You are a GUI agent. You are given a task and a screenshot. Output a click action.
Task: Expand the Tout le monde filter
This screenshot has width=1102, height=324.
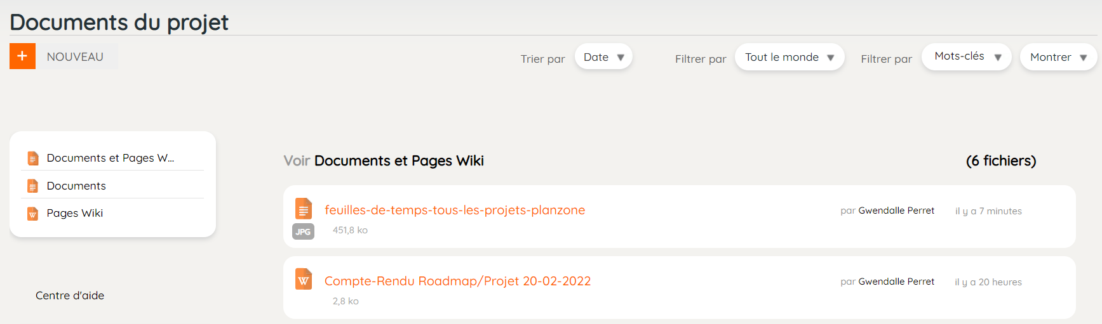tap(790, 57)
